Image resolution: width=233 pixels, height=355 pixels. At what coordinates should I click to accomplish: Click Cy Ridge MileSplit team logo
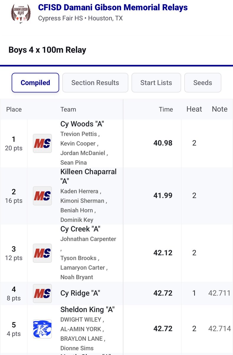pyautogui.click(x=42, y=293)
